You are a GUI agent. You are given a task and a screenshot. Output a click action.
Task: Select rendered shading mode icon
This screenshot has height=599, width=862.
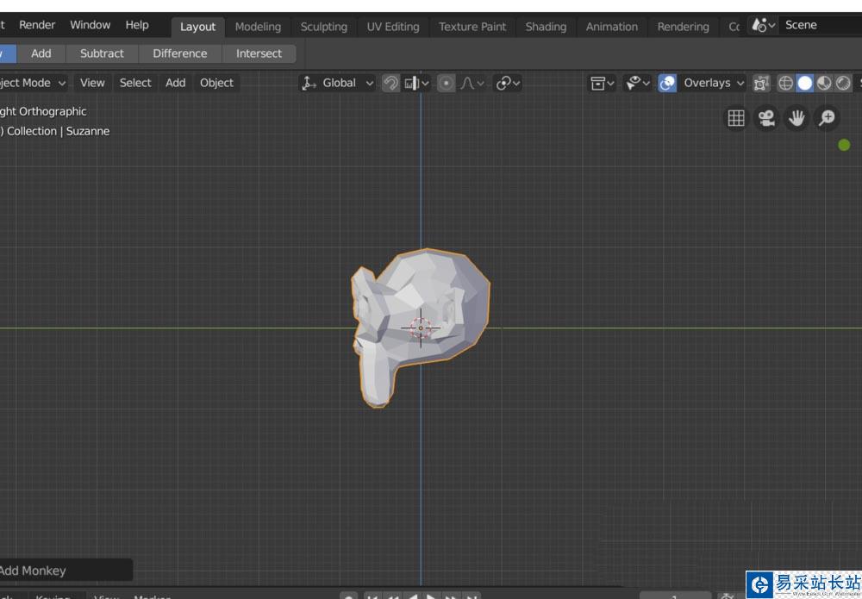pos(843,83)
